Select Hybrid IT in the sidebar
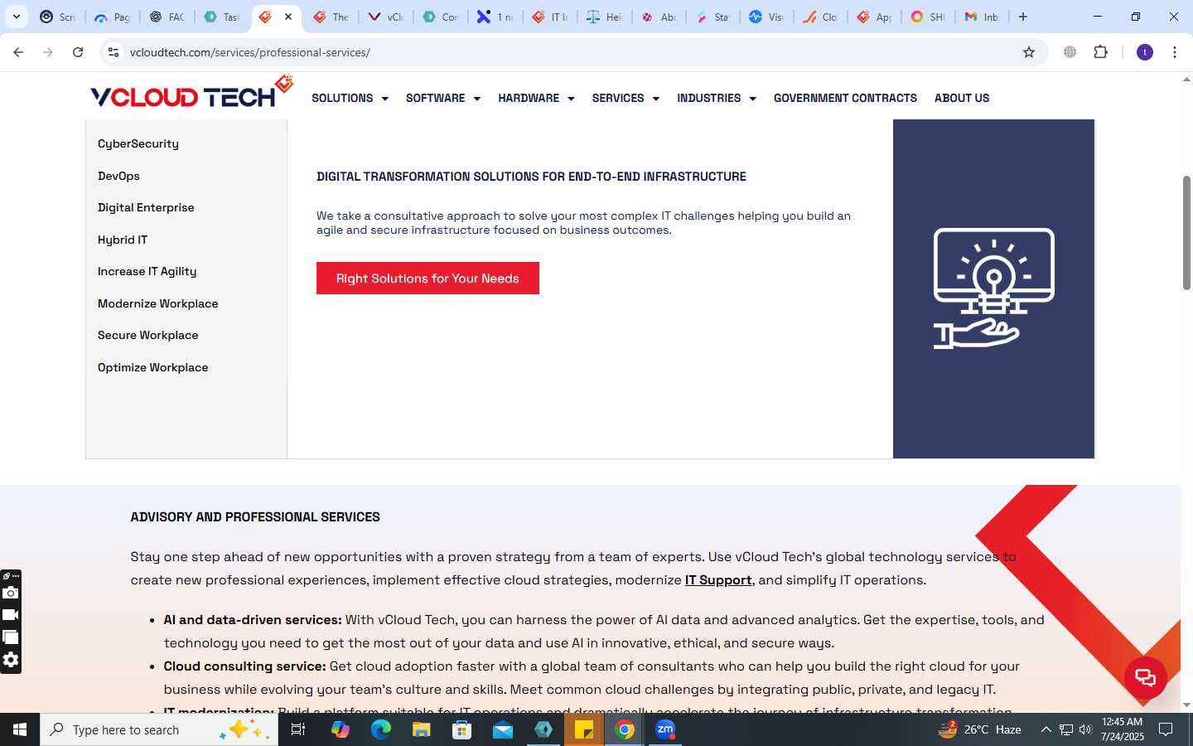 point(123,240)
